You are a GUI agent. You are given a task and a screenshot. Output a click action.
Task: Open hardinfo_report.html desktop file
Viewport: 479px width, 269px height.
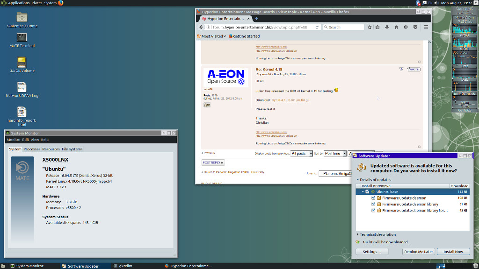(22, 112)
